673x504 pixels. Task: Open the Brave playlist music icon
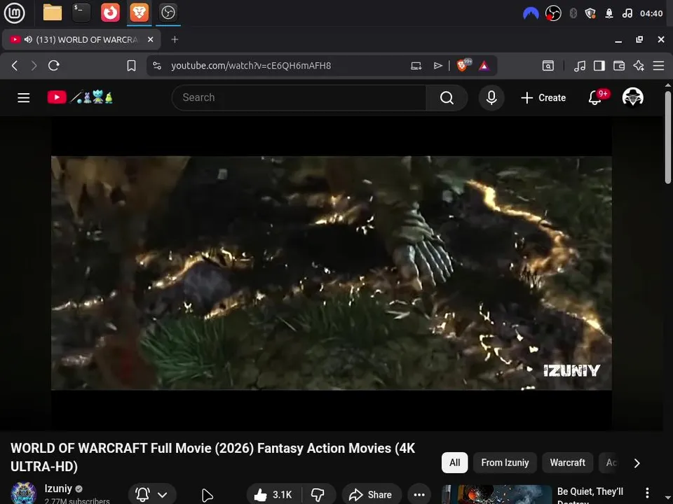tap(580, 66)
